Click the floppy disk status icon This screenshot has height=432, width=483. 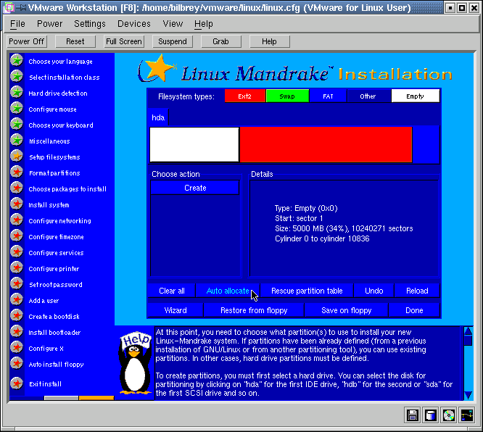coord(413,415)
